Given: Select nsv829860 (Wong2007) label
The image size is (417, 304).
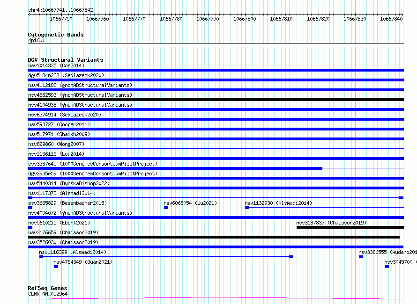Looking at the screenshot, I should point(56,144).
